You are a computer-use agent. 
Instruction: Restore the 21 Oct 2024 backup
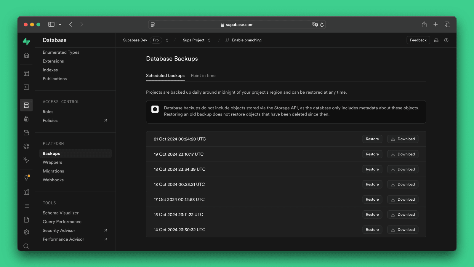372,139
